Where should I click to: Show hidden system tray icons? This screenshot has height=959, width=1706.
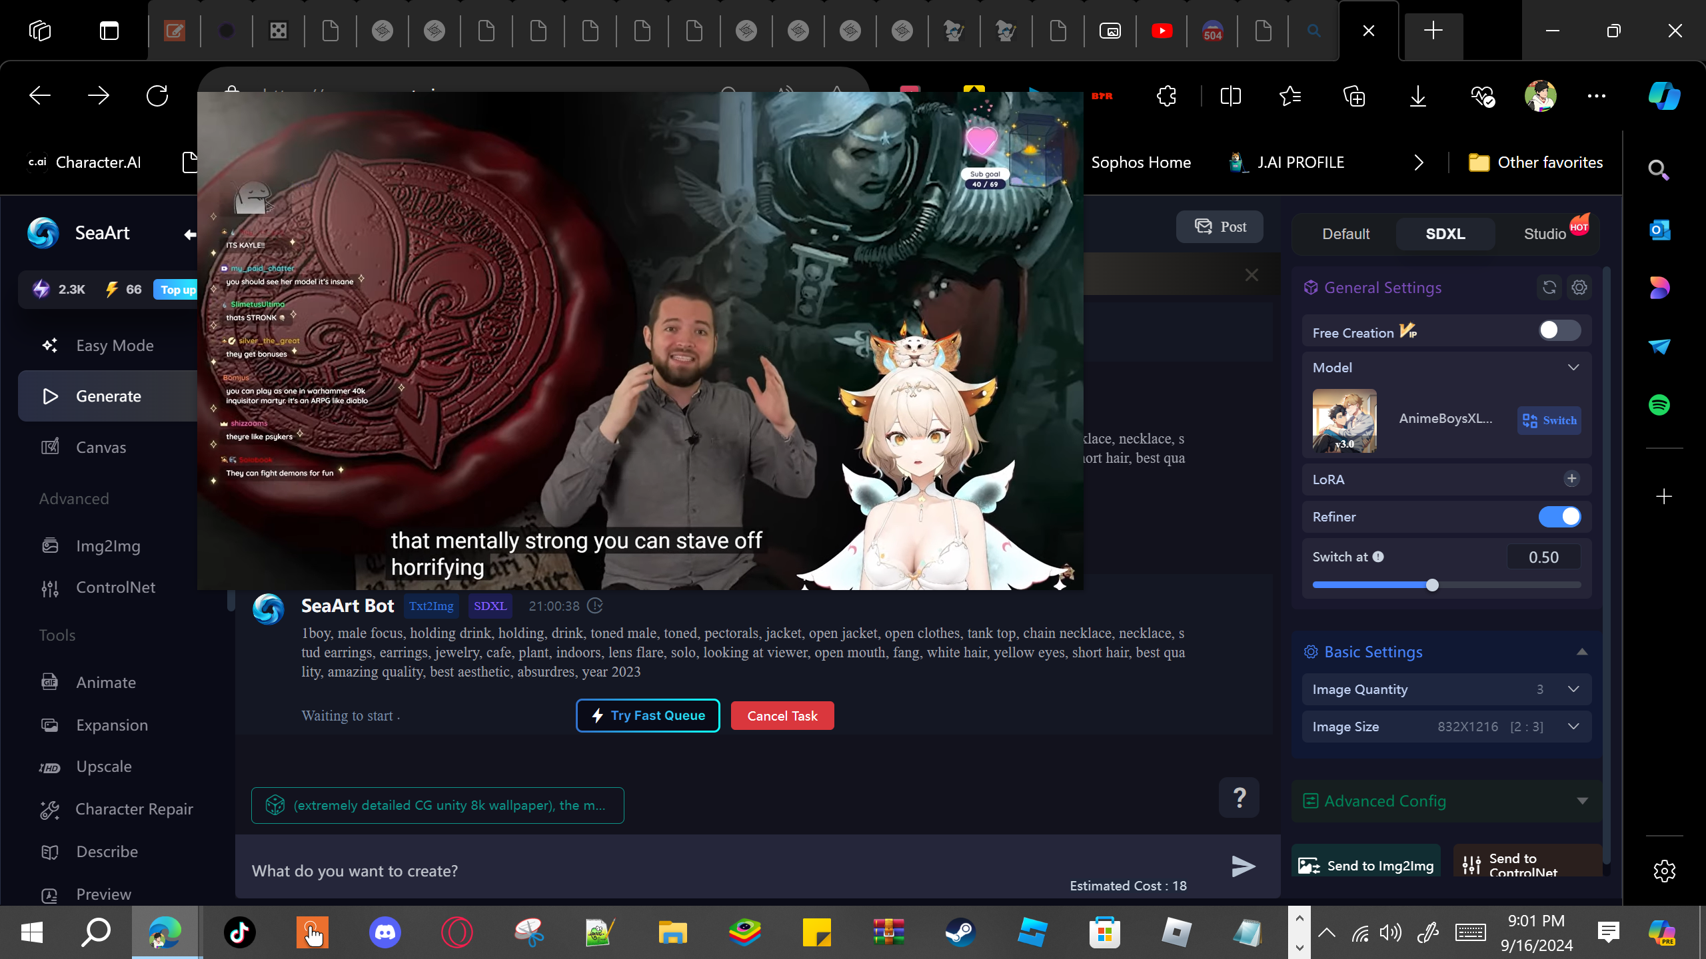[1326, 932]
